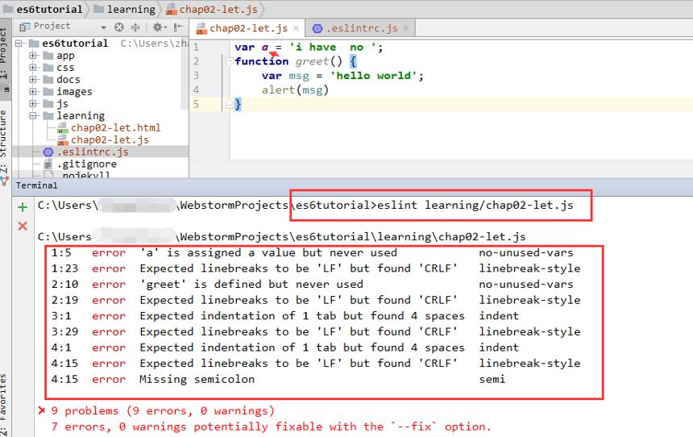
Task: Click the scroll from source target icon
Action: tap(119, 27)
